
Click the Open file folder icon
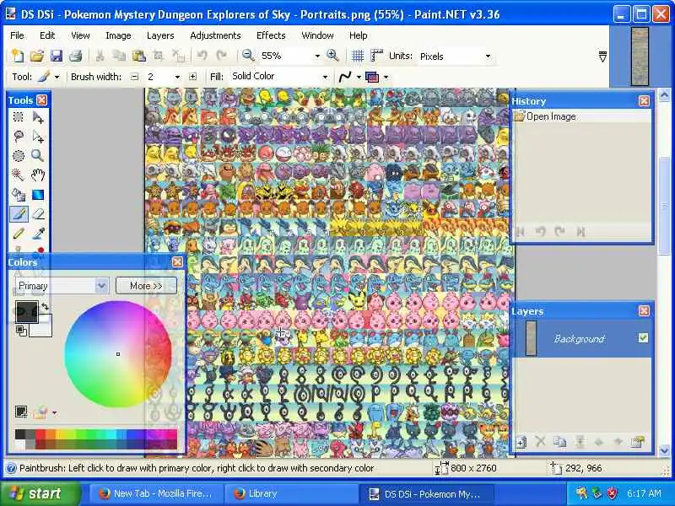click(x=37, y=56)
